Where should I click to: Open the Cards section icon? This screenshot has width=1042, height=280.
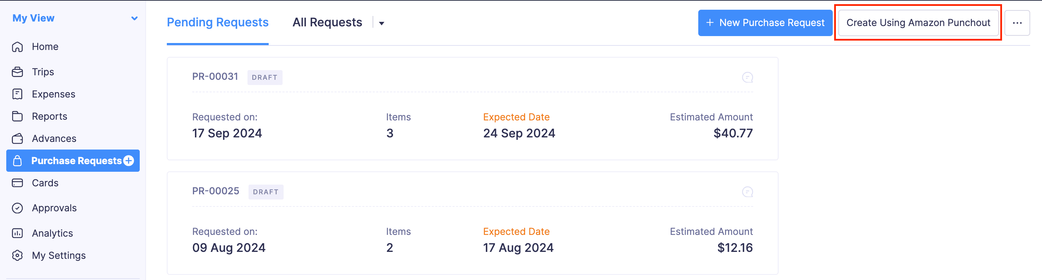pos(18,183)
